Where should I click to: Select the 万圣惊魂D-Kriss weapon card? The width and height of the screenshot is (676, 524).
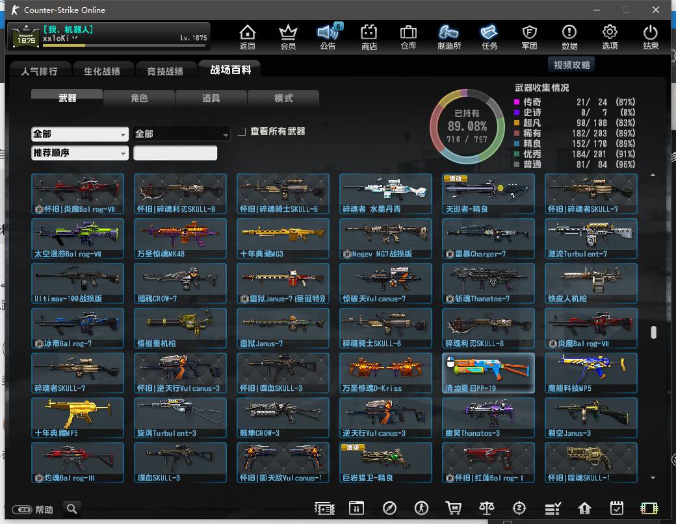coord(385,373)
